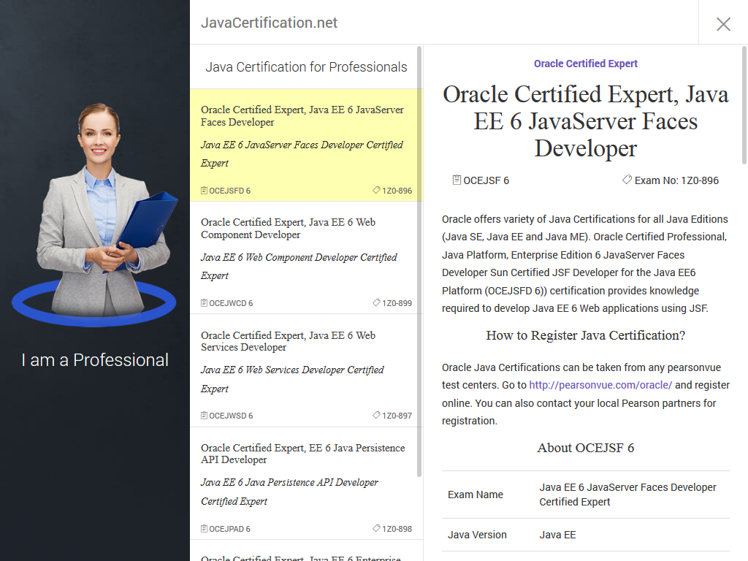The width and height of the screenshot is (748, 561).
Task: Open the pearsonvue.com/oracle link
Action: pyautogui.click(x=602, y=385)
